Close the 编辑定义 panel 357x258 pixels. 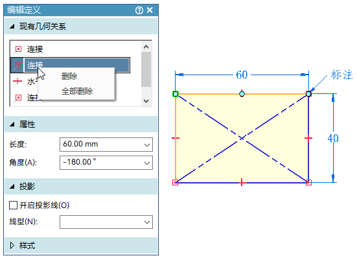(150, 10)
